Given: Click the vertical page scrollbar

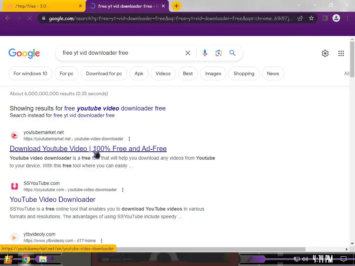Looking at the screenshot, I should click(x=352, y=60).
